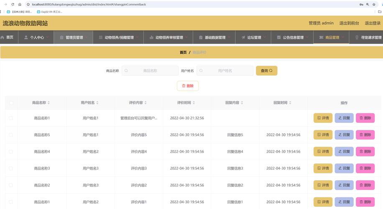Toggle the select-all checkbox in table header
The image size is (383, 209).
point(11,103)
